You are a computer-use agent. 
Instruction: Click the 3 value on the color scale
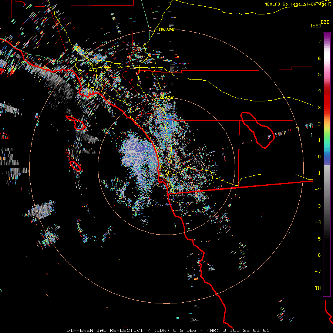point(319,107)
